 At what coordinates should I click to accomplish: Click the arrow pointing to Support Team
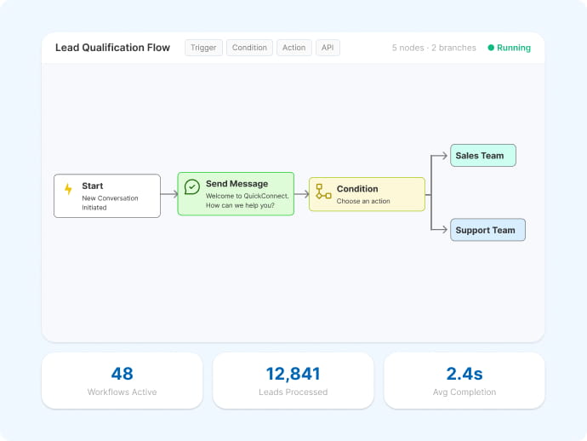click(x=439, y=229)
